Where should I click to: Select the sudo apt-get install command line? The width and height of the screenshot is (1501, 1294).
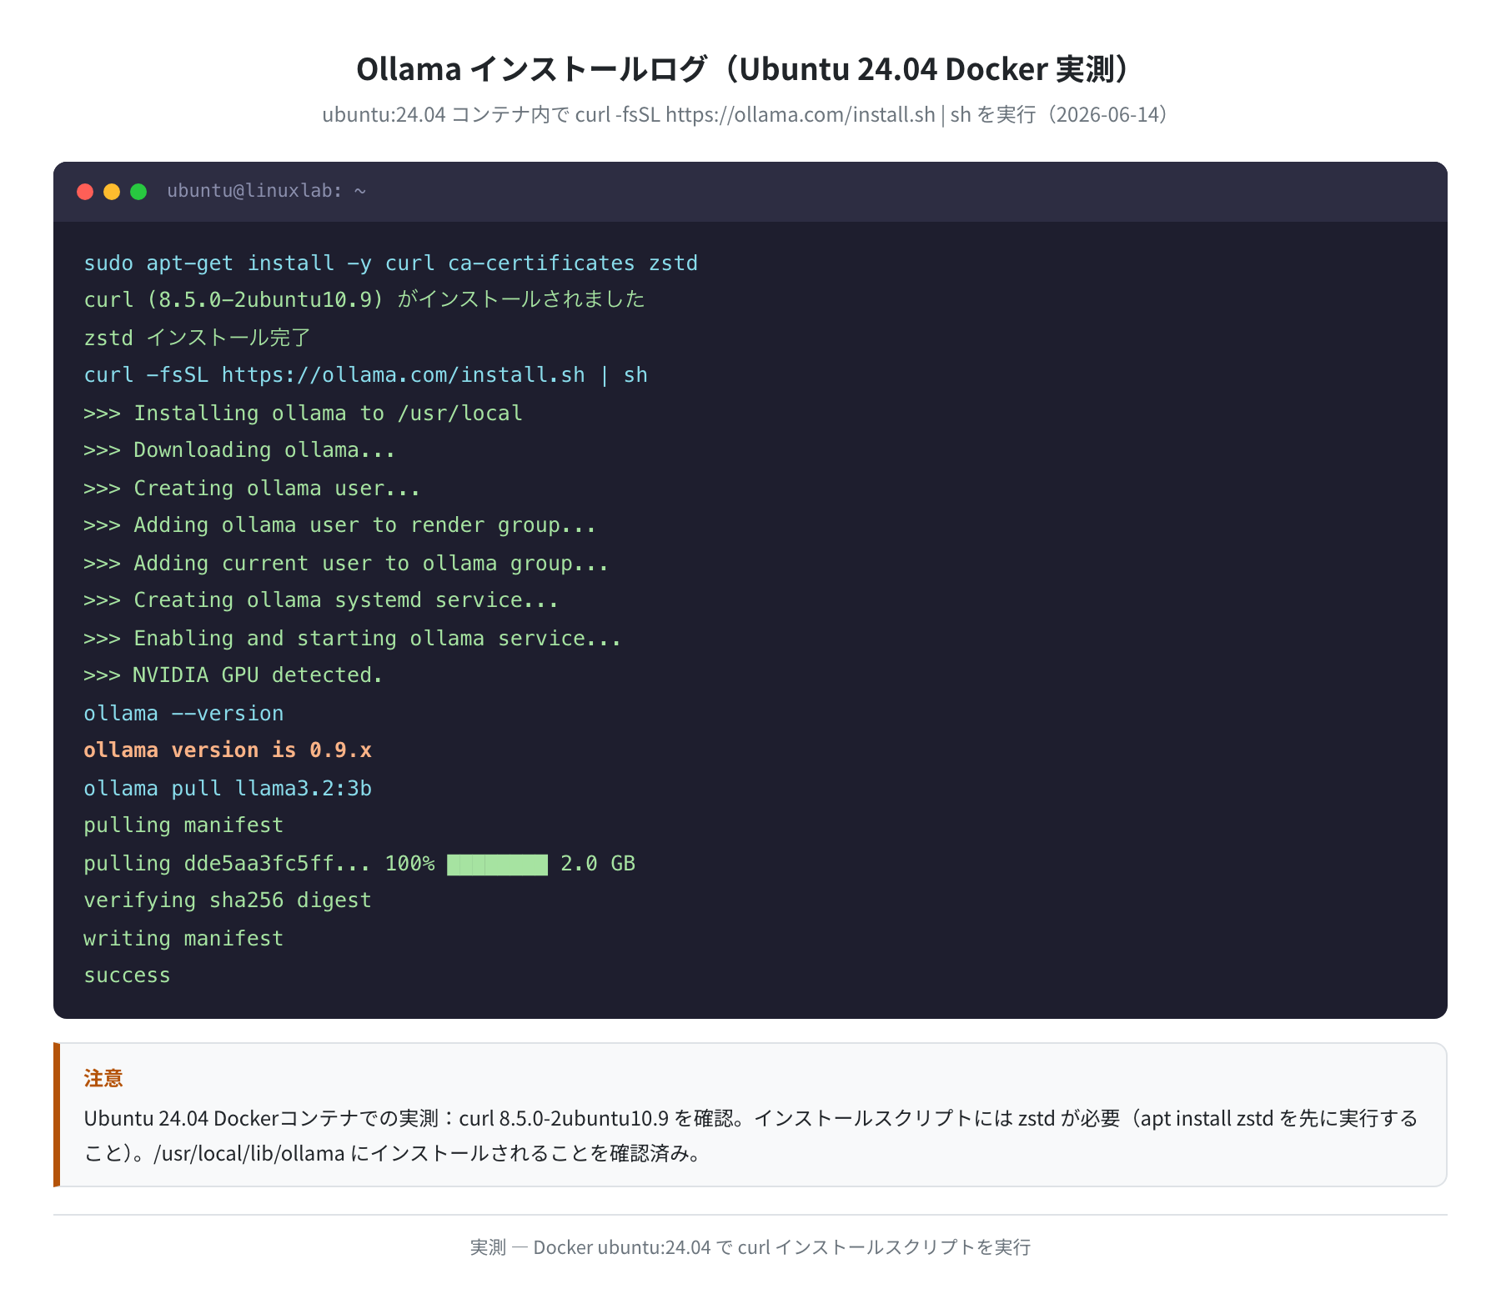point(390,263)
